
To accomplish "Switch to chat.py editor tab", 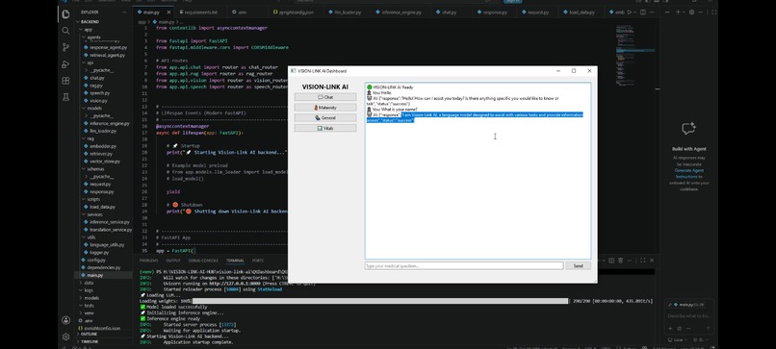I will [x=449, y=12].
